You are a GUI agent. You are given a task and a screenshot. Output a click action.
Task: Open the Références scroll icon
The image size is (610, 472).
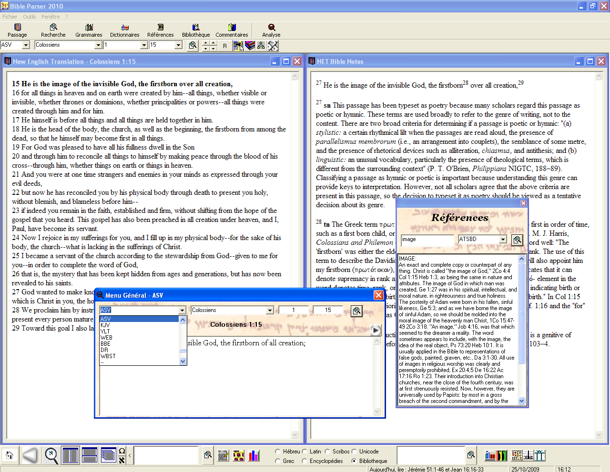[161, 30]
